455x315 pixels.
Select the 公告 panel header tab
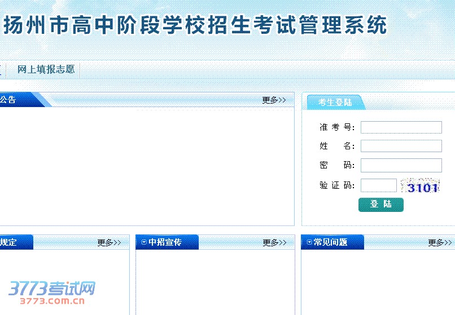(x=8, y=100)
